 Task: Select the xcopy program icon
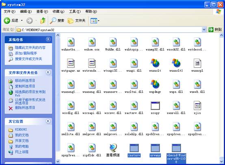coord(155,106)
